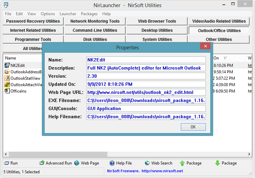The height and width of the screenshot is (178, 255).
Task: Switch to Network Monitoring Tools tab
Action: coord(95,21)
